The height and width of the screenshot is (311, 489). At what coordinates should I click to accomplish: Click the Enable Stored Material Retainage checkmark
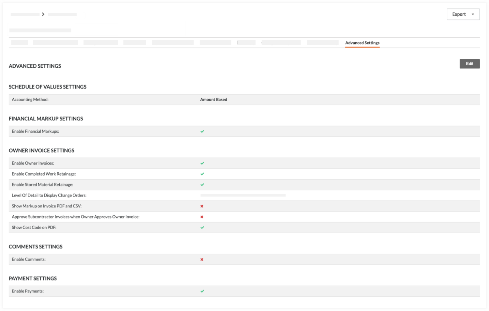202,185
